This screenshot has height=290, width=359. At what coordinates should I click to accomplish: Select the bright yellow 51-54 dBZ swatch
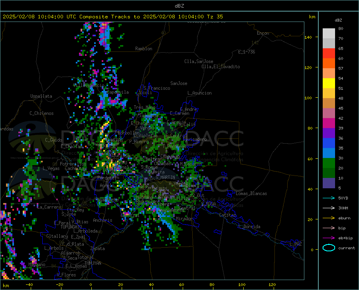pyautogui.click(x=329, y=83)
